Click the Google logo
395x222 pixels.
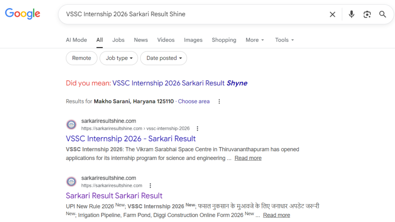point(22,14)
